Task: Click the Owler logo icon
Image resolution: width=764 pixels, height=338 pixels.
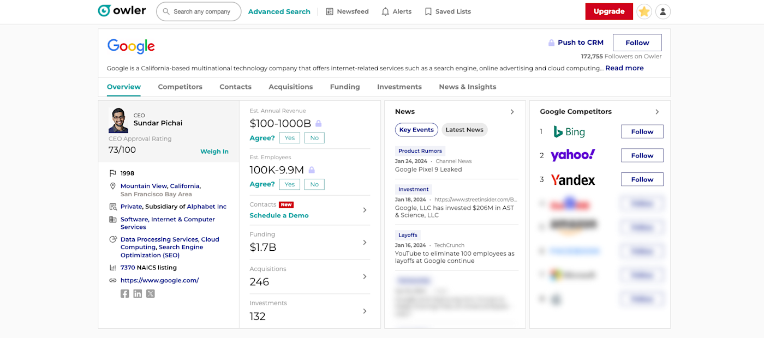Action: point(104,11)
